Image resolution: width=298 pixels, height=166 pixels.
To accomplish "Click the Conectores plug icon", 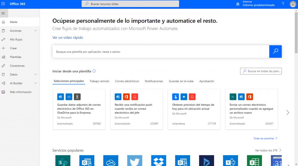I will click(x=3, y=66).
